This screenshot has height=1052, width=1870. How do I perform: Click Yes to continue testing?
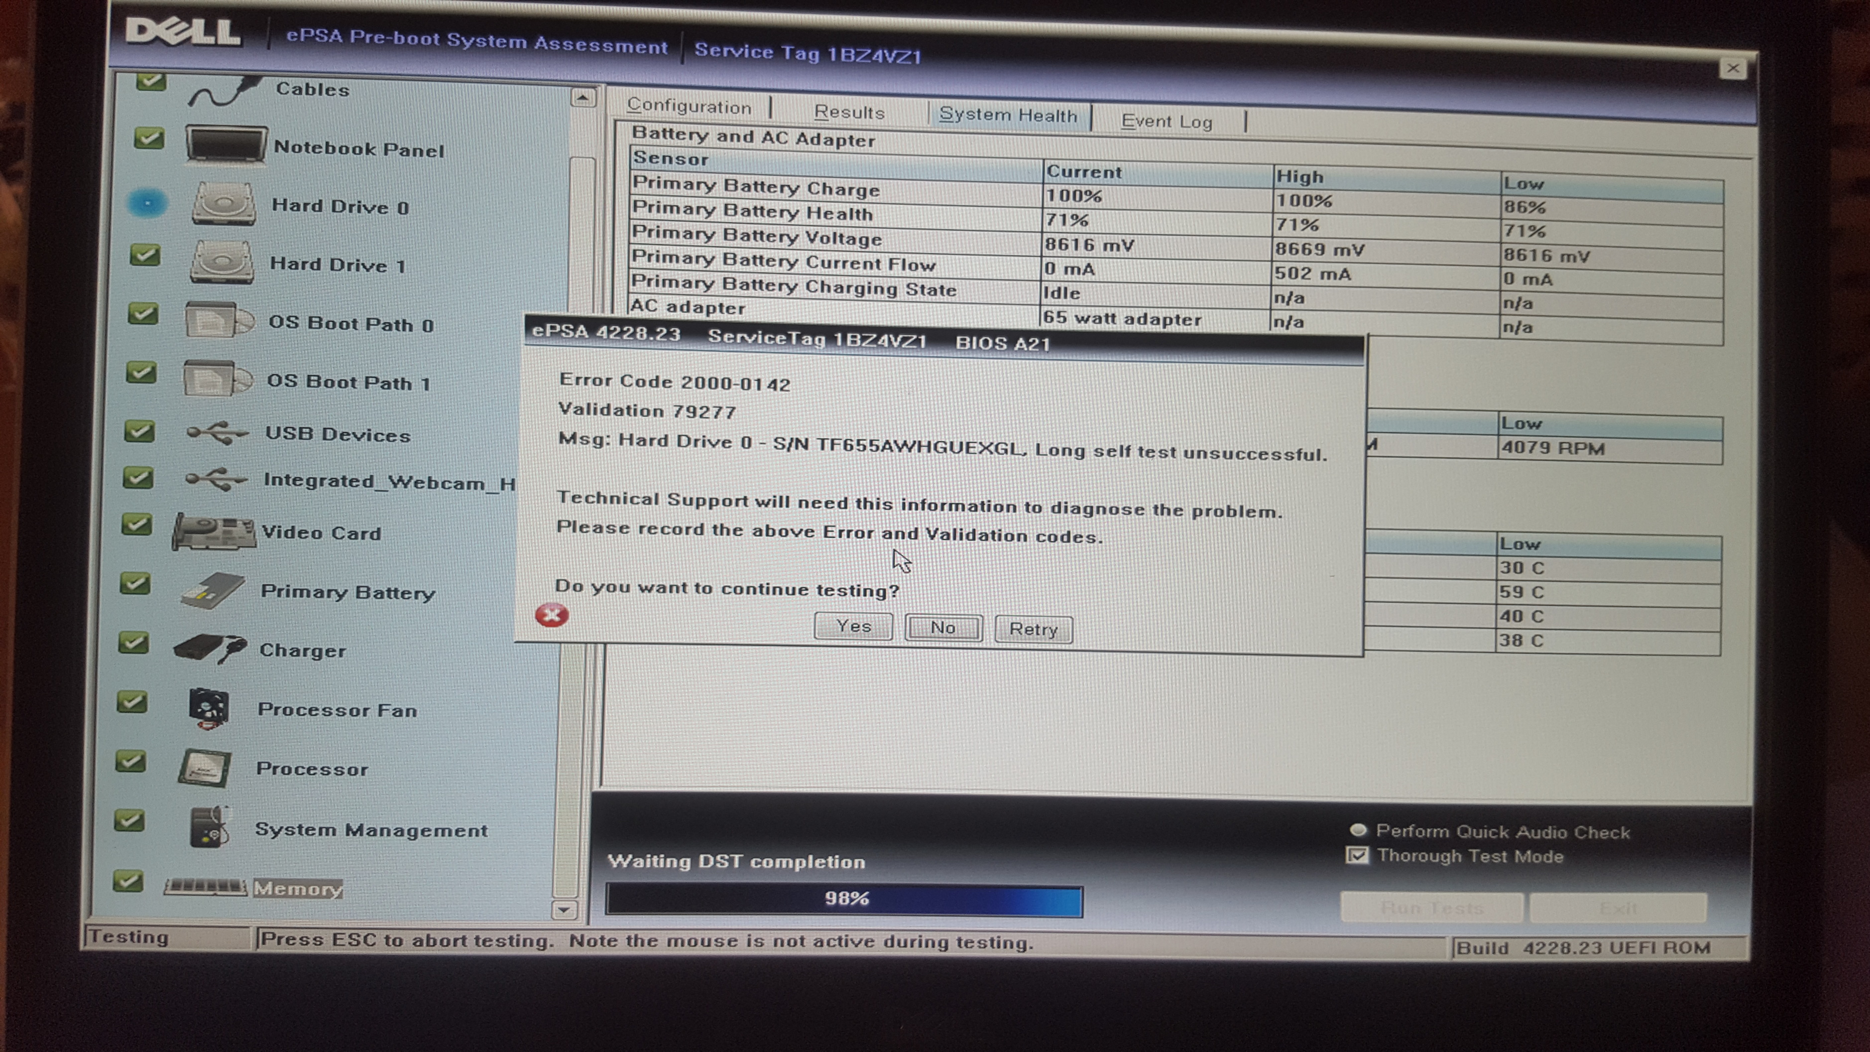(x=854, y=626)
